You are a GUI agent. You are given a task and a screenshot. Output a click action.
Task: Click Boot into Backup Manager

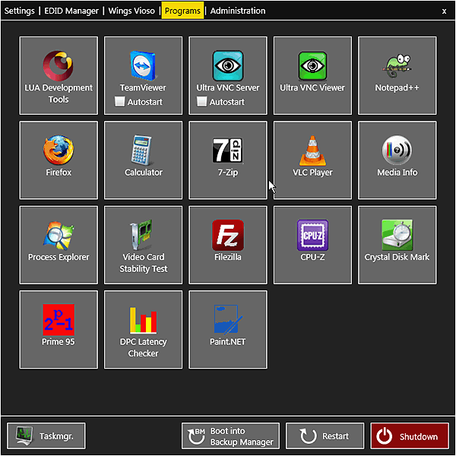tap(230, 435)
